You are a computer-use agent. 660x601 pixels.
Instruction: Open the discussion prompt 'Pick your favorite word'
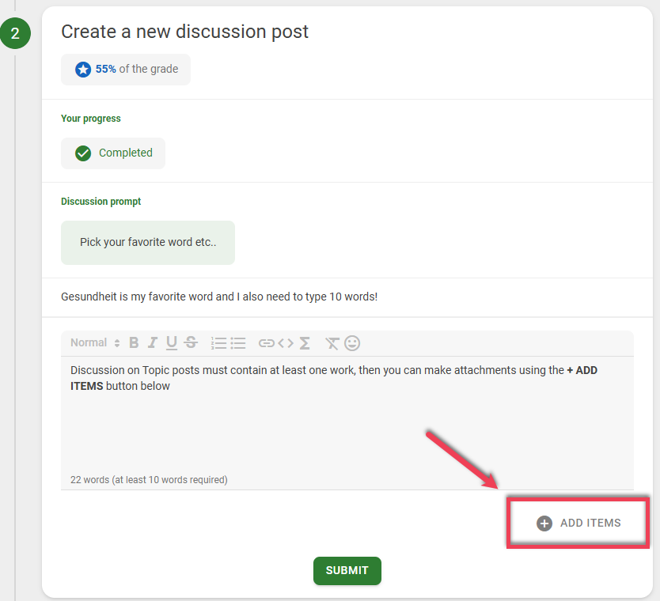tap(147, 243)
